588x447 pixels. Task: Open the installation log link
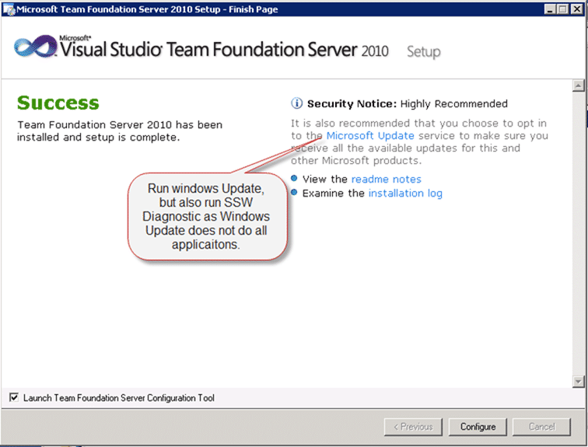[405, 194]
